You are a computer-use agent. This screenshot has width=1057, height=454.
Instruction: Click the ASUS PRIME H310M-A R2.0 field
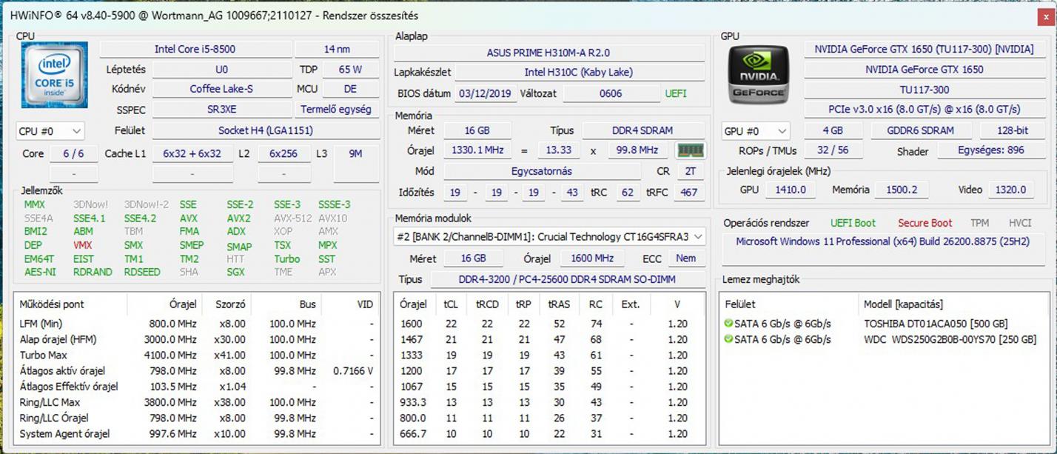click(549, 53)
